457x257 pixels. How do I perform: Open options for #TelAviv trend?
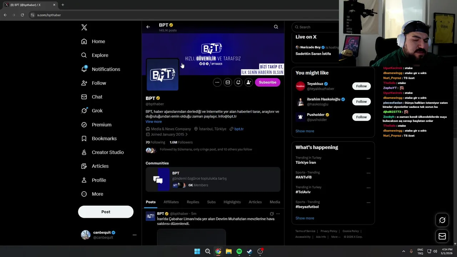pyautogui.click(x=368, y=188)
